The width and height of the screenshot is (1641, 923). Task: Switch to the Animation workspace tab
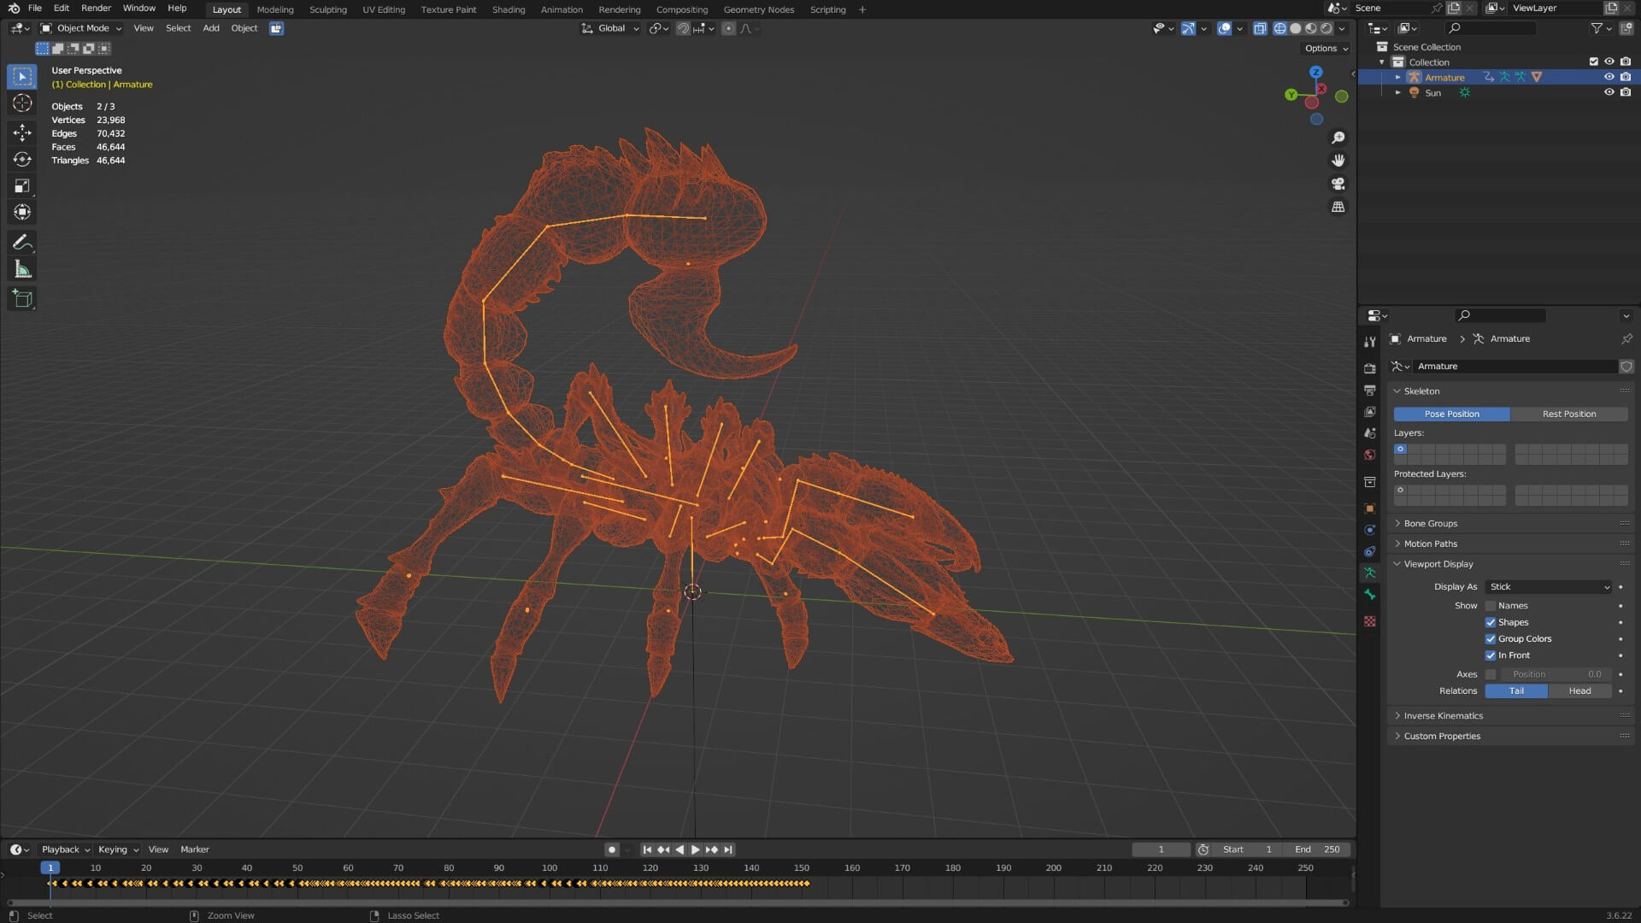(x=562, y=9)
